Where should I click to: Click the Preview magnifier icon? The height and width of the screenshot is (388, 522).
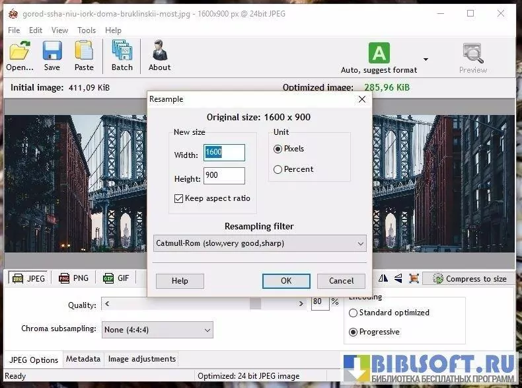[x=472, y=52]
